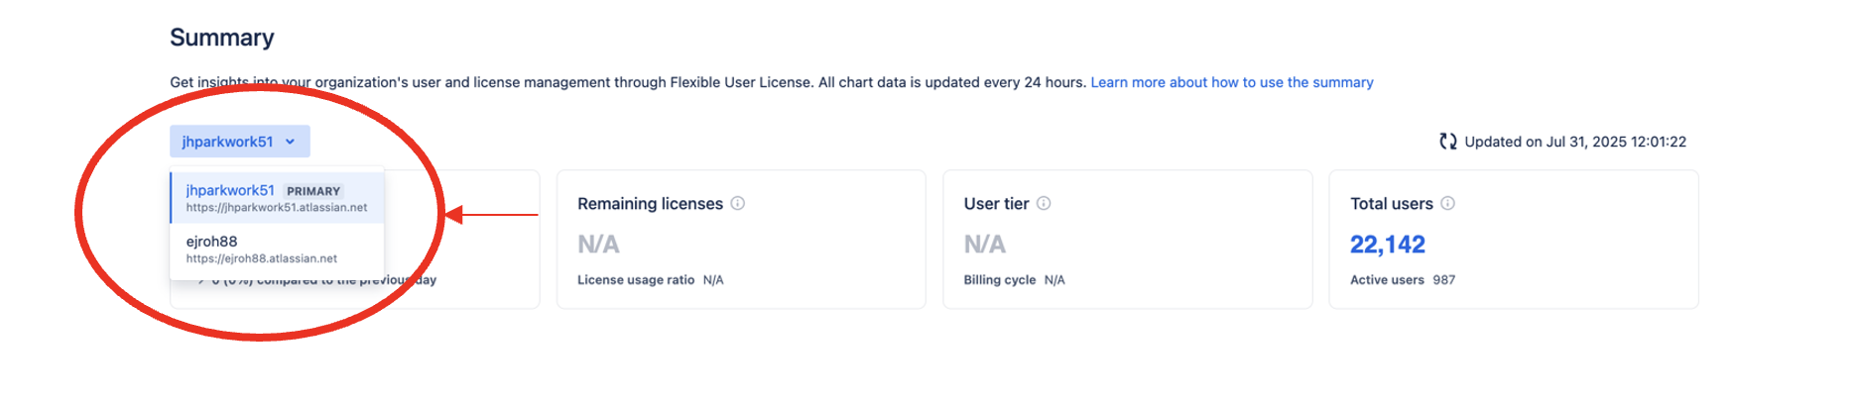
Task: Click info icon next to Total users
Action: coord(1447,203)
